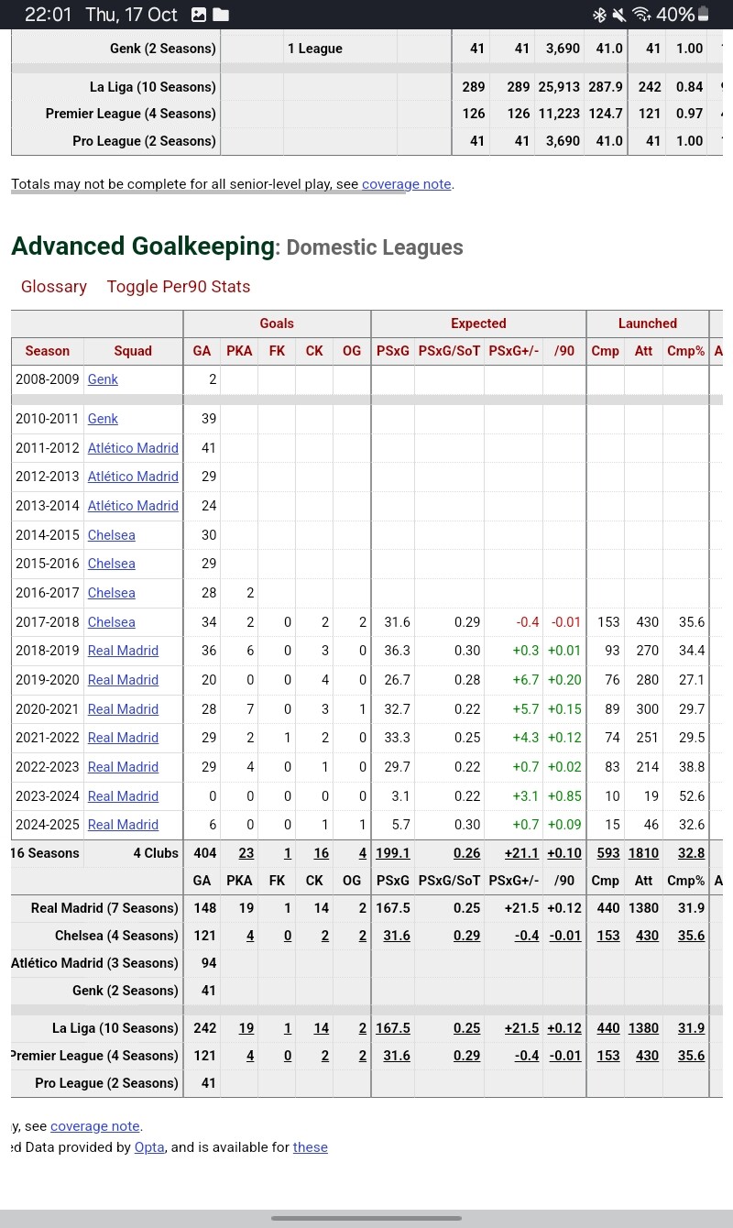The height and width of the screenshot is (1228, 733).
Task: Open Genk link in 2008-2009 row
Action: (x=103, y=379)
